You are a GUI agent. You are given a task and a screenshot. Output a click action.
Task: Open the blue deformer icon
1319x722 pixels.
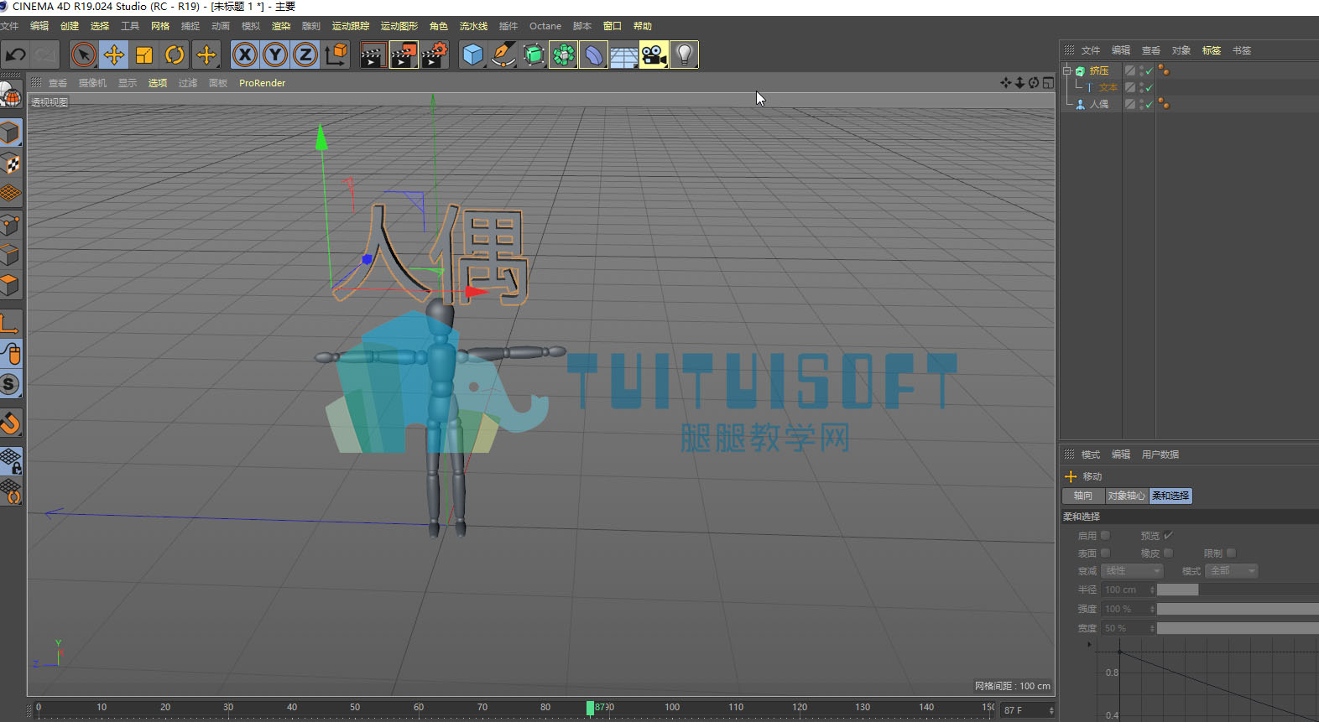(593, 55)
